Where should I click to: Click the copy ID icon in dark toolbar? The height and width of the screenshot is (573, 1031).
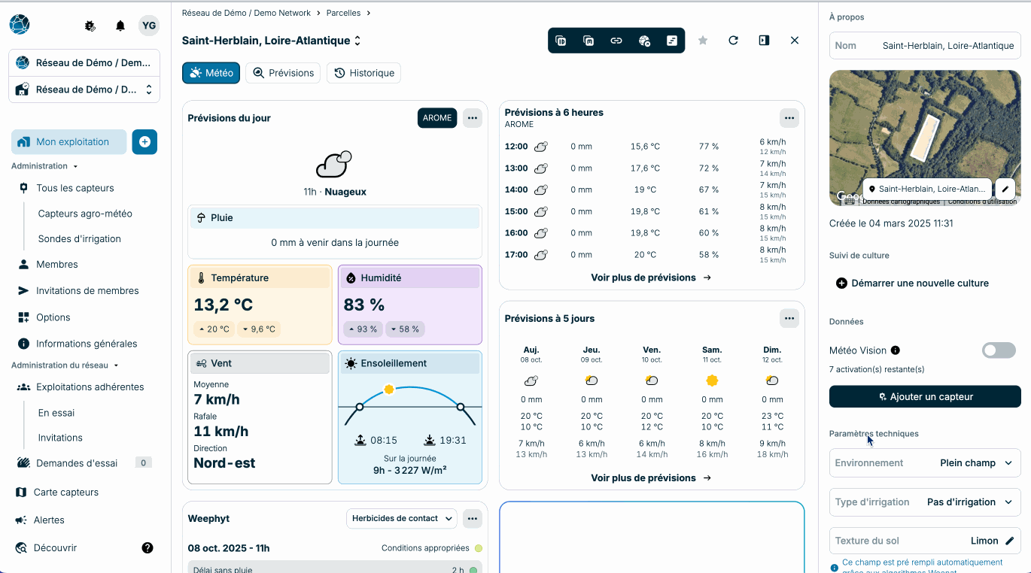point(561,41)
